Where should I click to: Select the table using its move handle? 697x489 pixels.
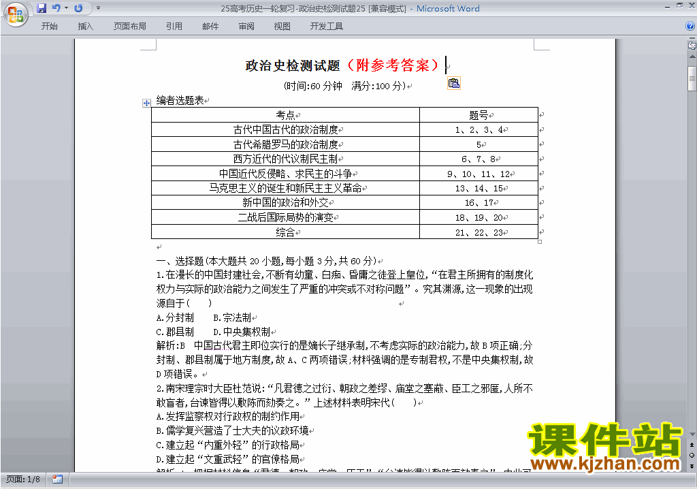(146, 103)
